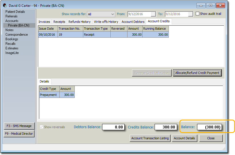Select the Receipt transaction type cell
The image size is (235, 155).
pos(97,35)
